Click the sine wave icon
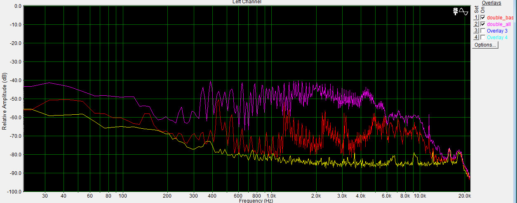517x203 pixels. point(464,12)
